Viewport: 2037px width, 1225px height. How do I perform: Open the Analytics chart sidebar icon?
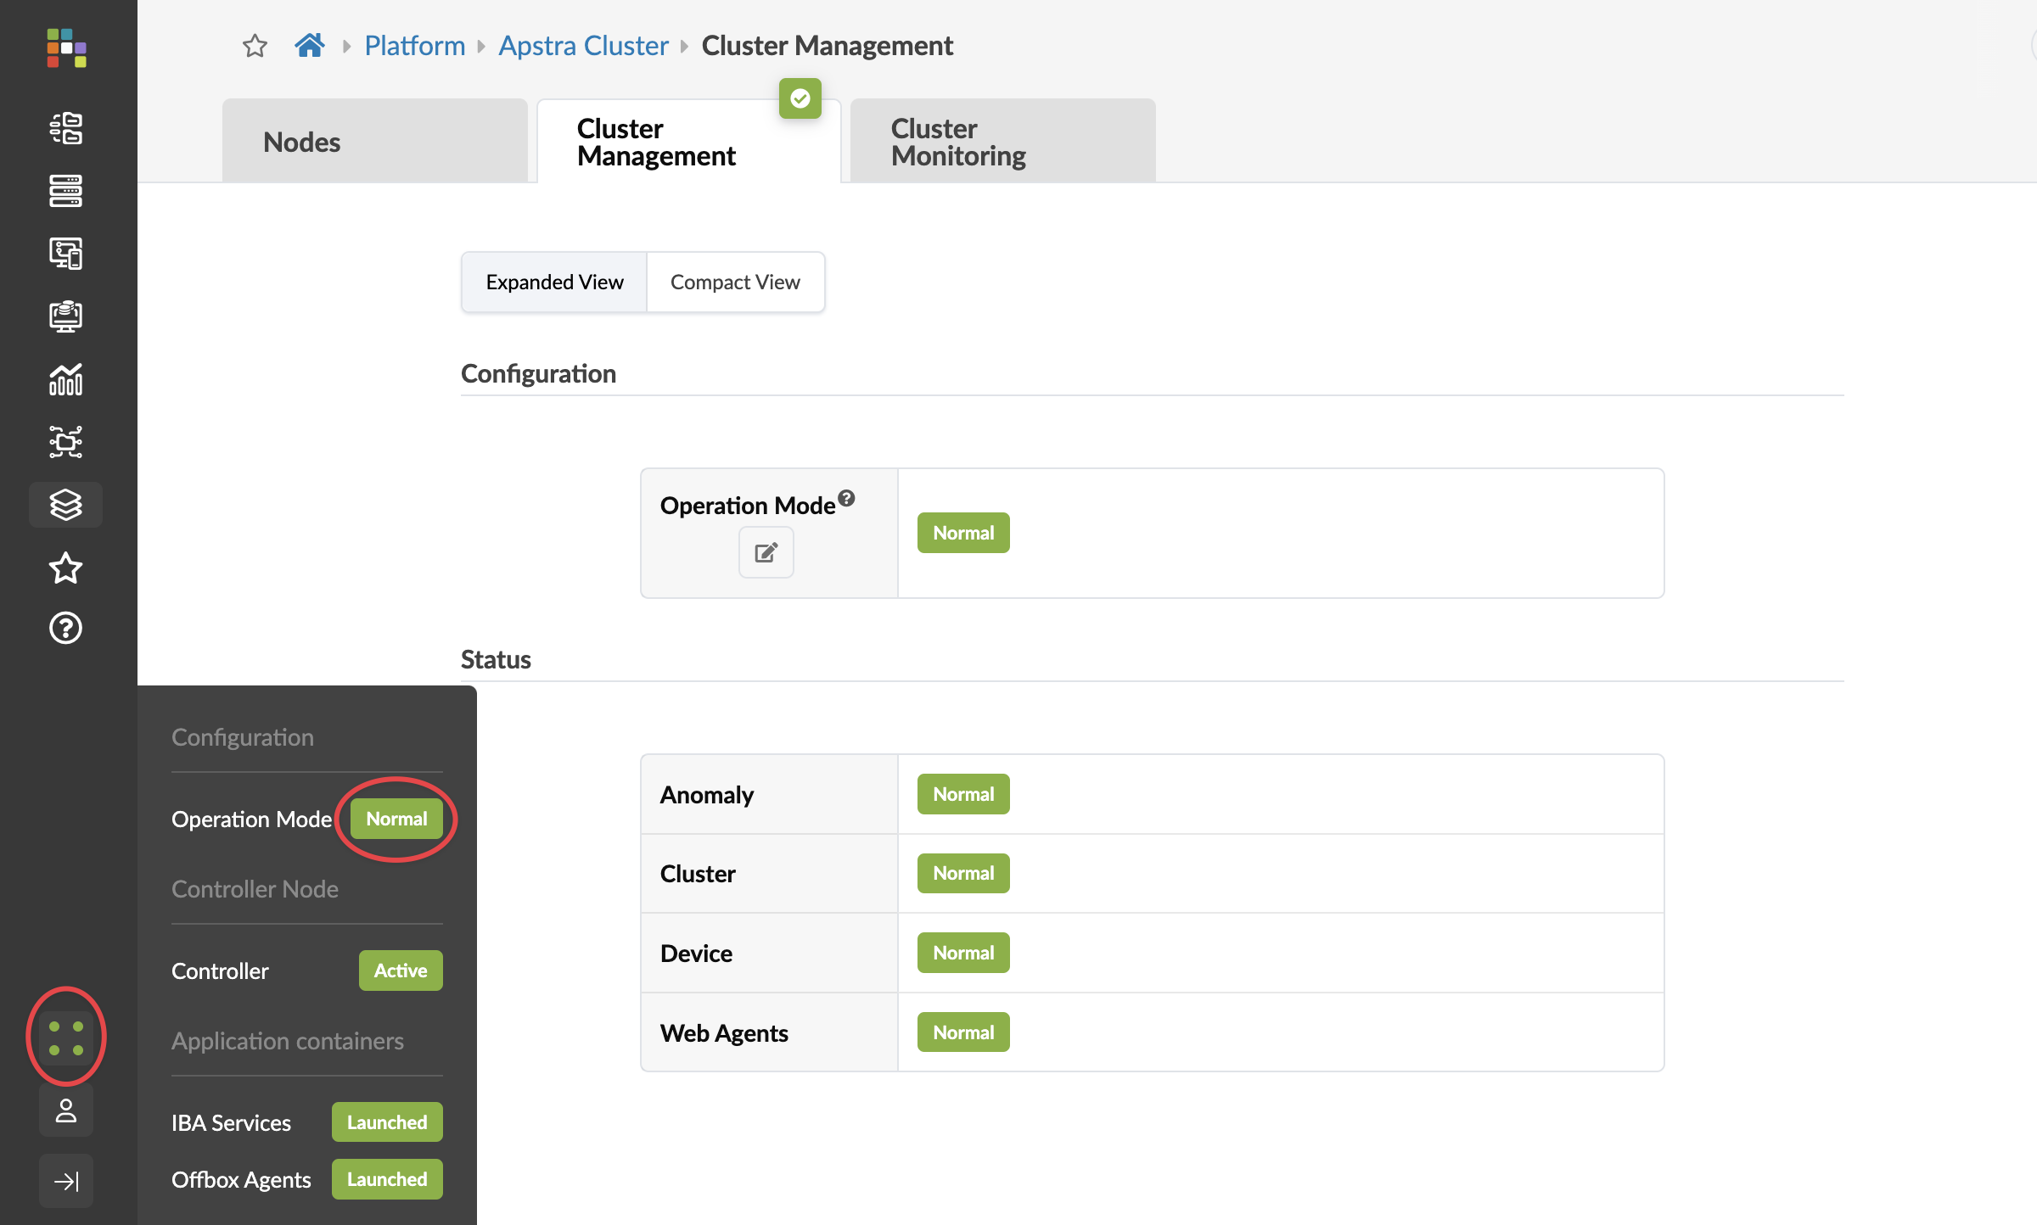pyautogui.click(x=66, y=379)
